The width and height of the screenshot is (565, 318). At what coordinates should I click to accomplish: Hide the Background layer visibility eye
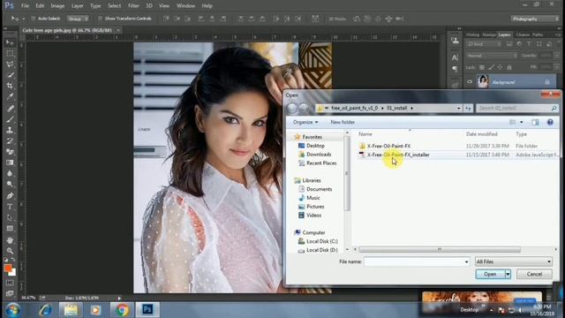click(470, 82)
